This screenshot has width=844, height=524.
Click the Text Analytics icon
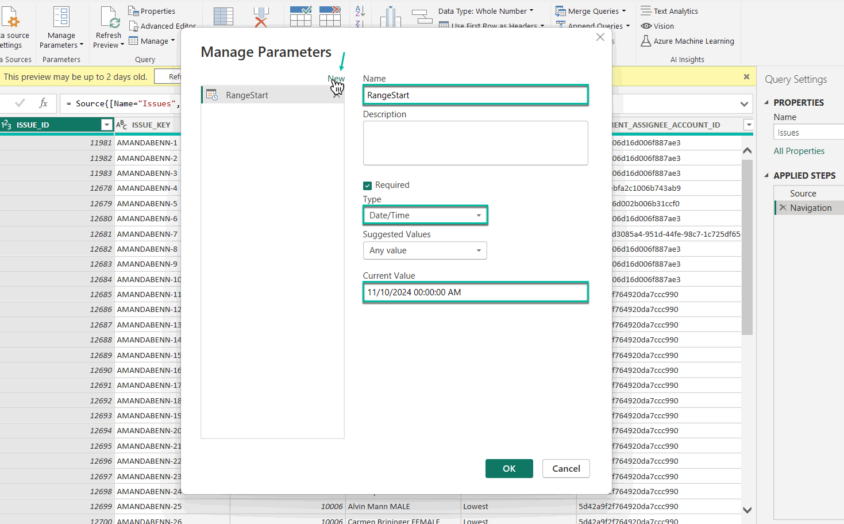tap(646, 11)
